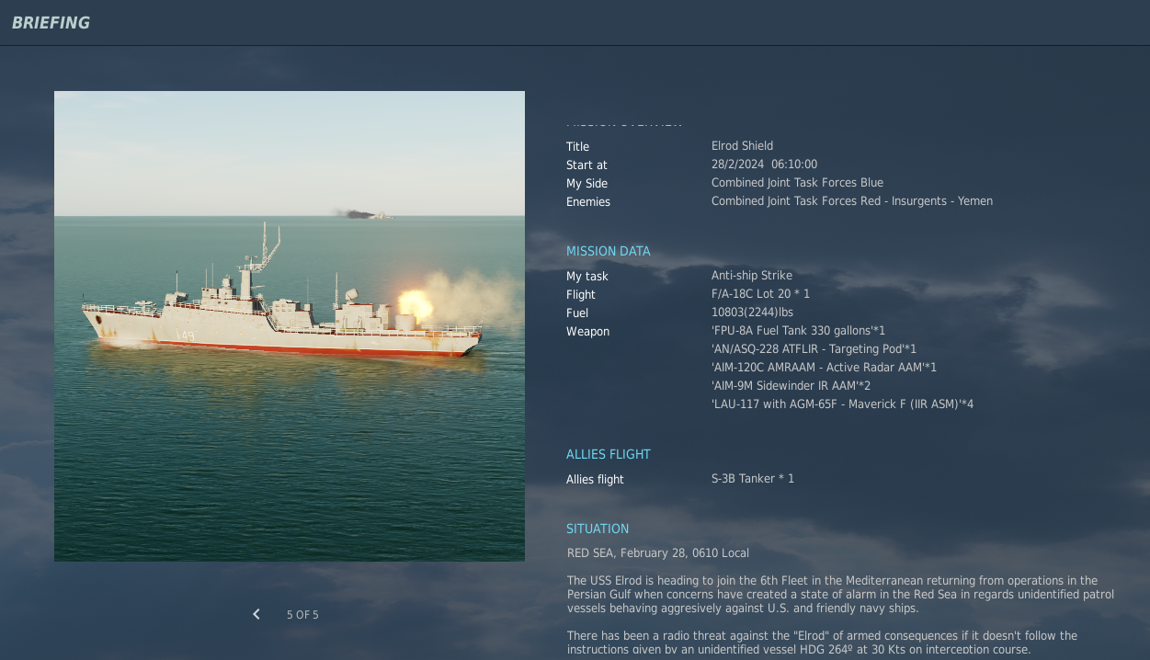Click the warship briefing image

290,326
